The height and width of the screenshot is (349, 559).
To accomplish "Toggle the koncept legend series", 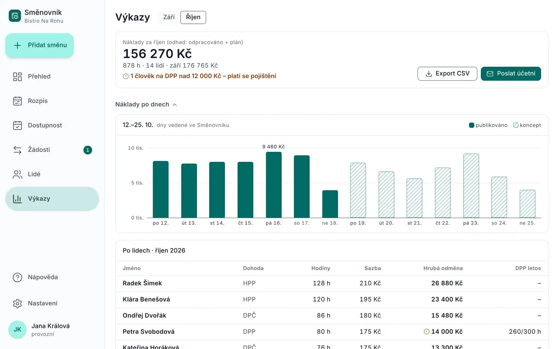I will [x=527, y=125].
